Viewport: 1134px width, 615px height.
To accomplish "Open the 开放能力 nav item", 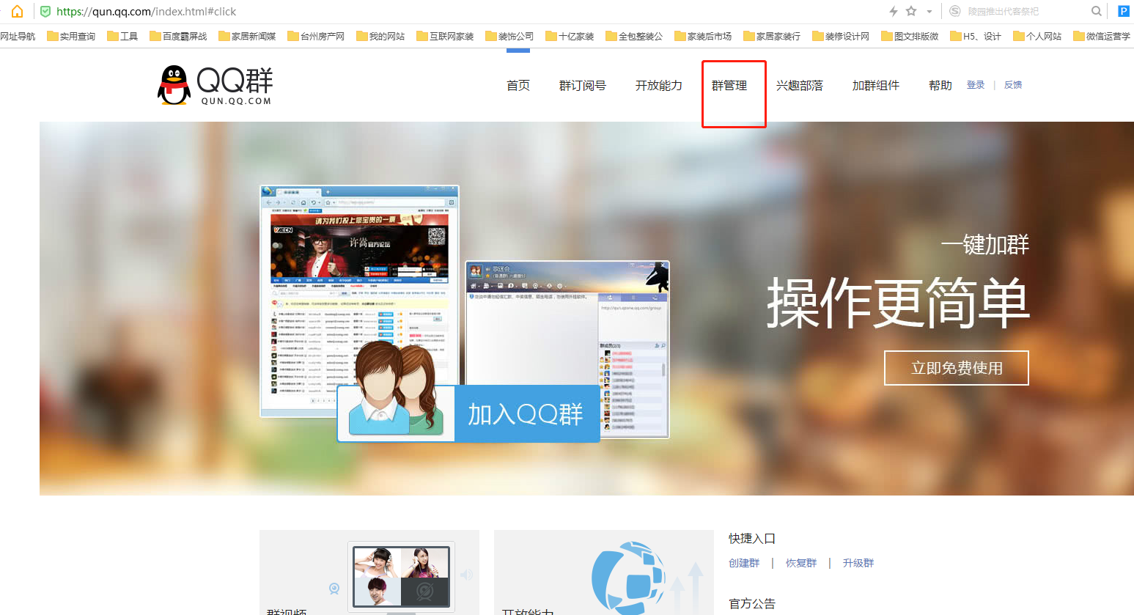I will [x=659, y=86].
